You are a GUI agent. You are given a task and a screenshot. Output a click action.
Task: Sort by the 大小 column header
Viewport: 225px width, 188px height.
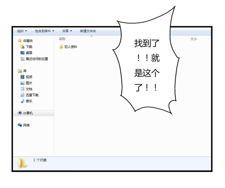(x=194, y=39)
